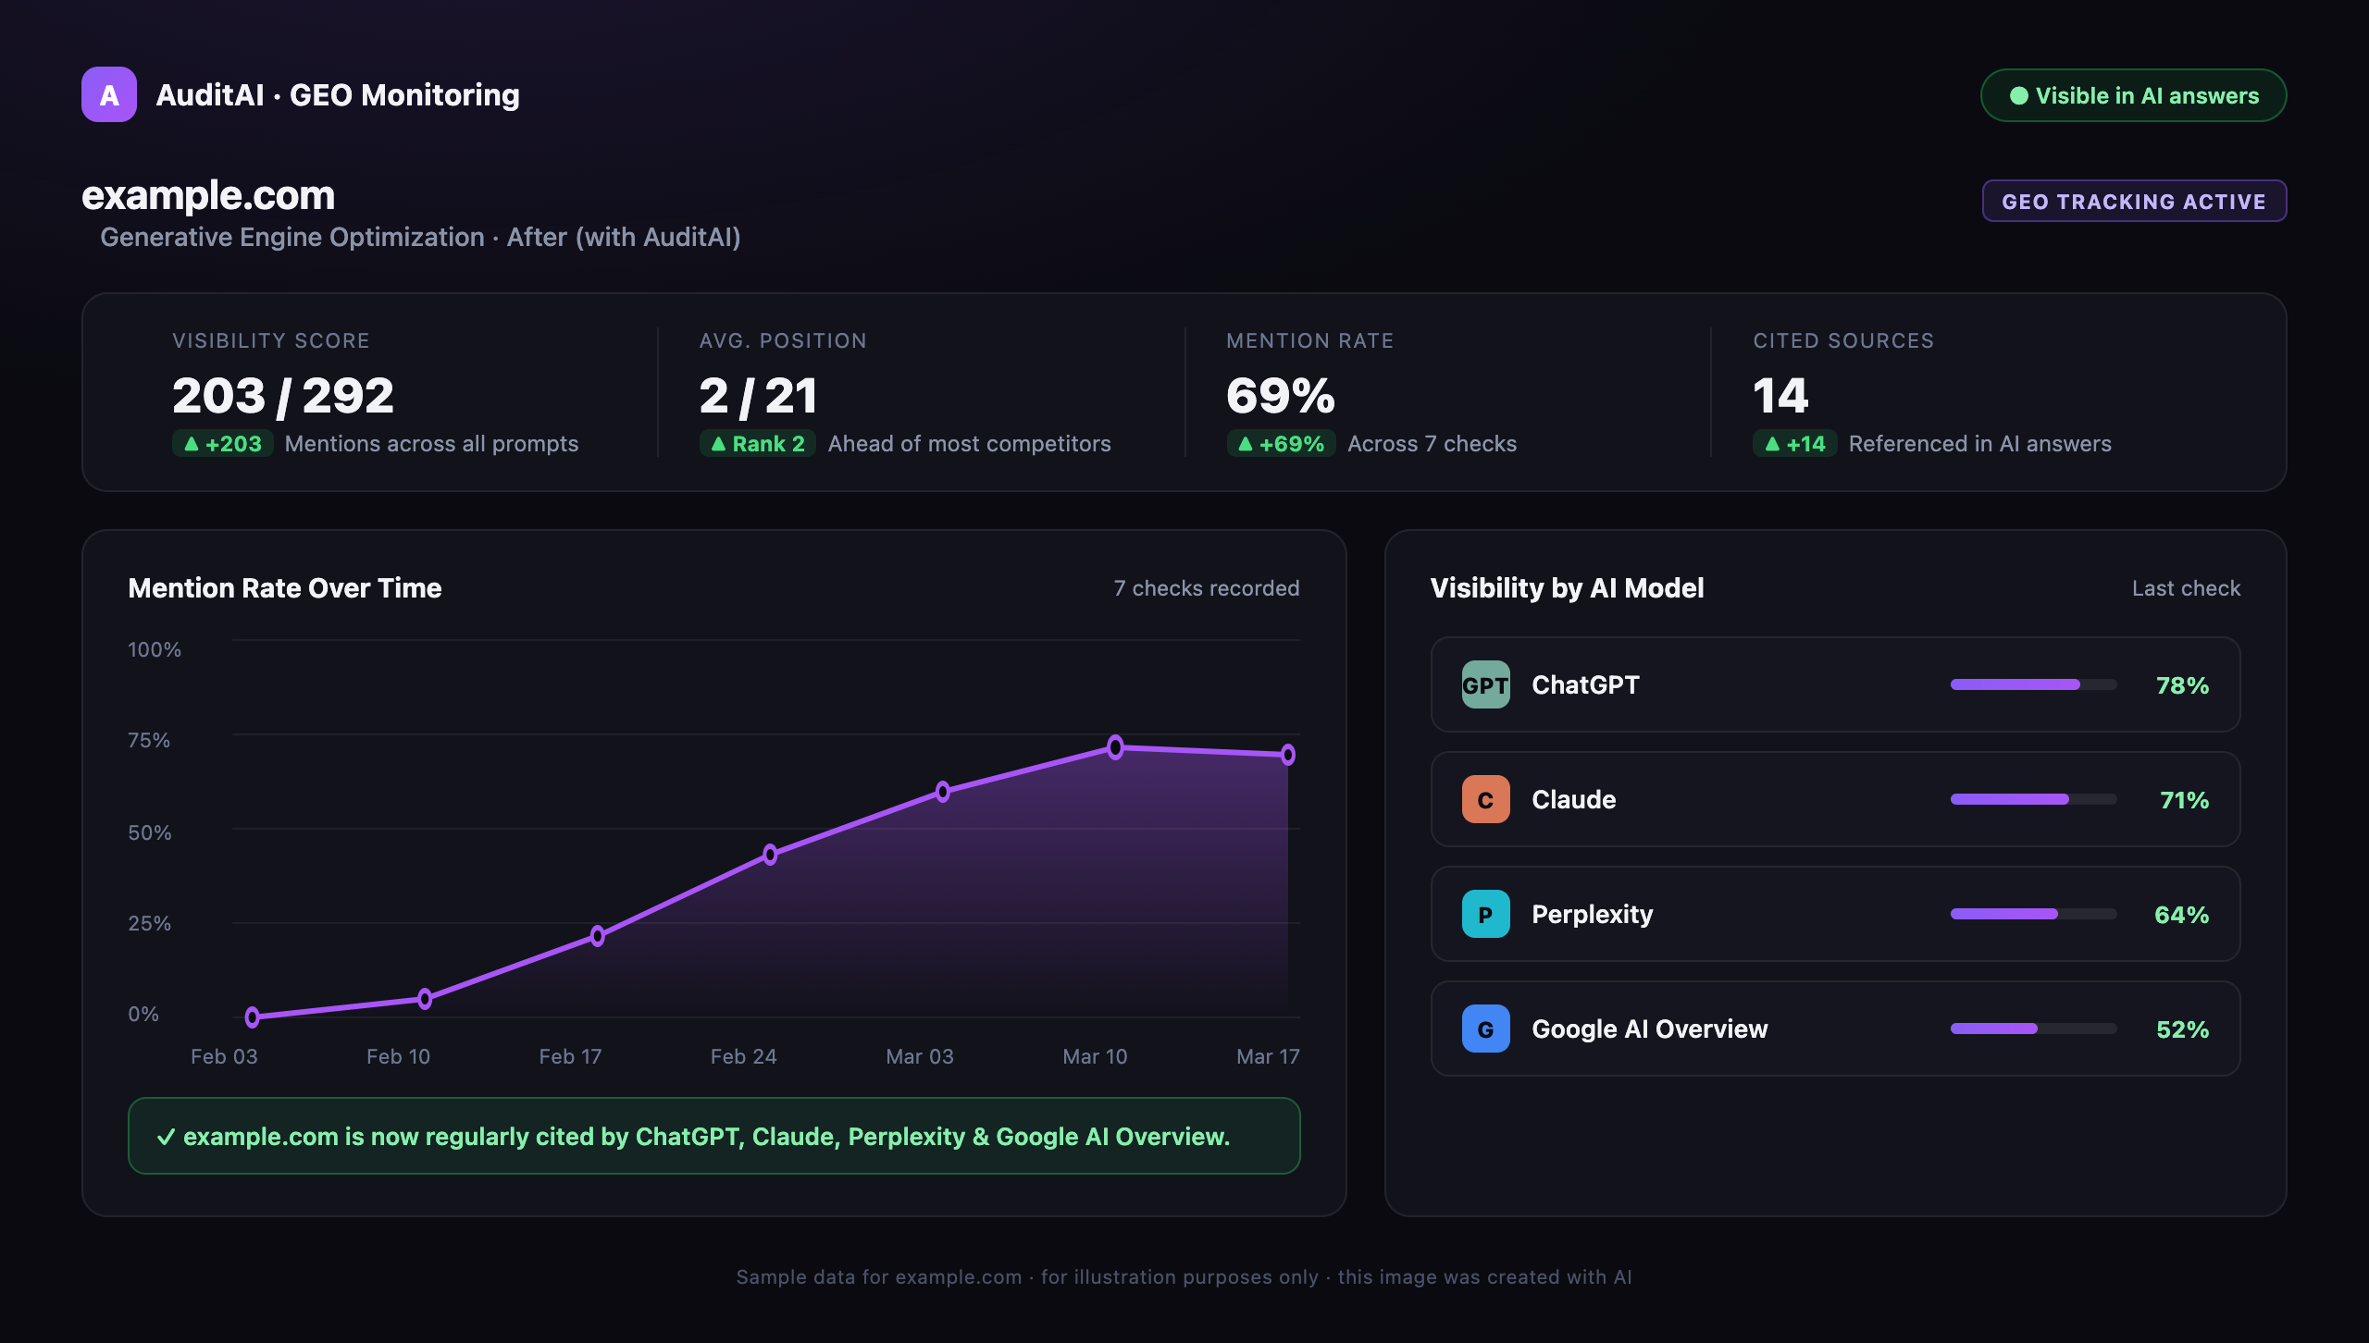Click the GEO TRACKING ACTIVE badge
2369x1343 pixels.
[2134, 201]
